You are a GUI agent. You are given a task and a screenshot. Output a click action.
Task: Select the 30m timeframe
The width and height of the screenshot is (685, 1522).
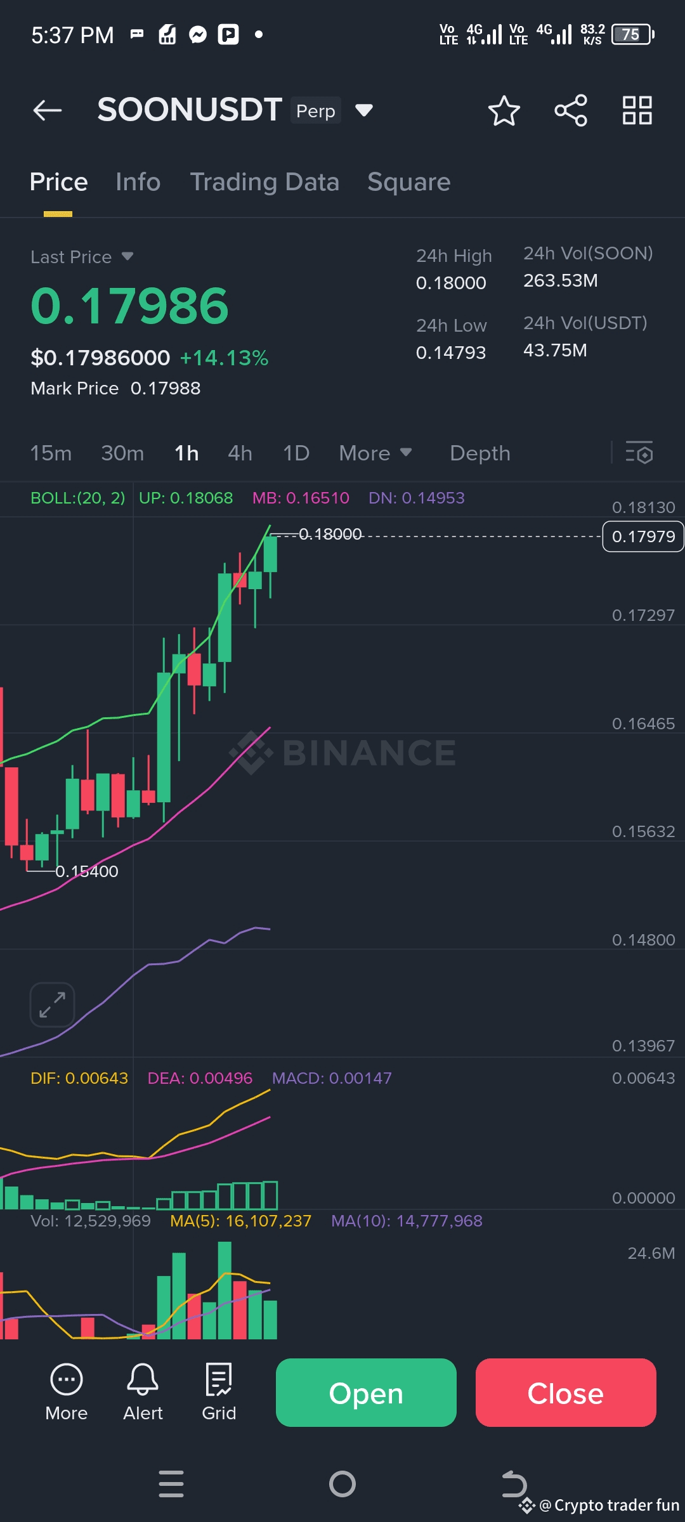[122, 453]
